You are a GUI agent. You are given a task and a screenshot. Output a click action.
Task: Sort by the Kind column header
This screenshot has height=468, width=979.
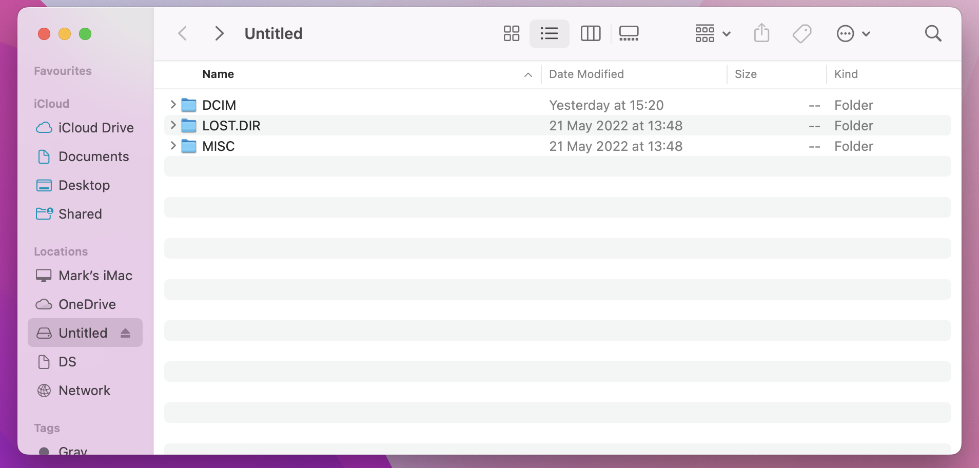846,74
